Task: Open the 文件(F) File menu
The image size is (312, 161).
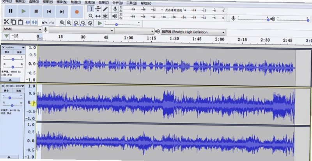Action: 7,2
